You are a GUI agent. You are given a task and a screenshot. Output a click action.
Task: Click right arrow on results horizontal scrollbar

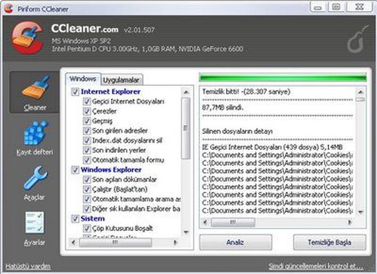pos(350,222)
